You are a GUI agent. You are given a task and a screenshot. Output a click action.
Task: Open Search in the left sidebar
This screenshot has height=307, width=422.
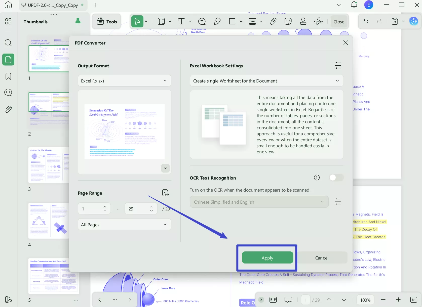(8, 43)
